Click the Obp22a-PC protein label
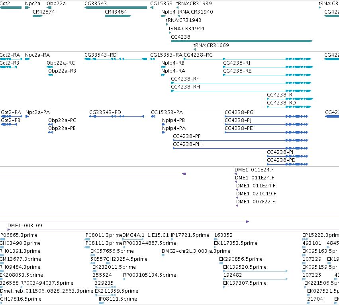 pyautogui.click(x=62, y=120)
